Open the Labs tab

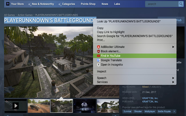[117, 4]
